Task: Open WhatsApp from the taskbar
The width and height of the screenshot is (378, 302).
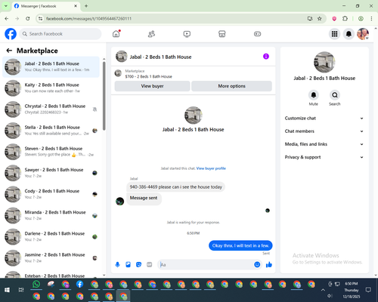Action: click(x=36, y=284)
